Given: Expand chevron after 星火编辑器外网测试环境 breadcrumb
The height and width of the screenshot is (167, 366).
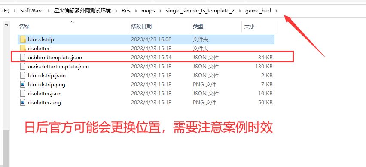Looking at the screenshot, I should (116, 11).
